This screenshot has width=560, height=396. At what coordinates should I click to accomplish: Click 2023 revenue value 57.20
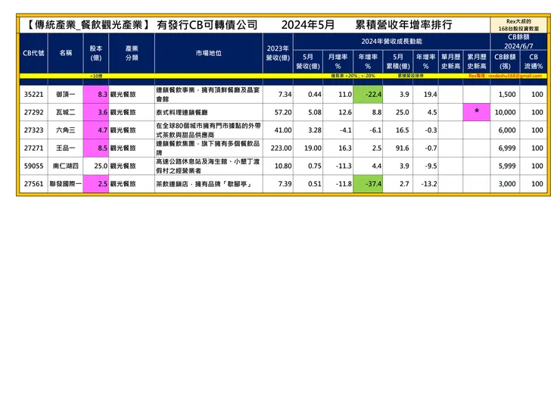[283, 112]
